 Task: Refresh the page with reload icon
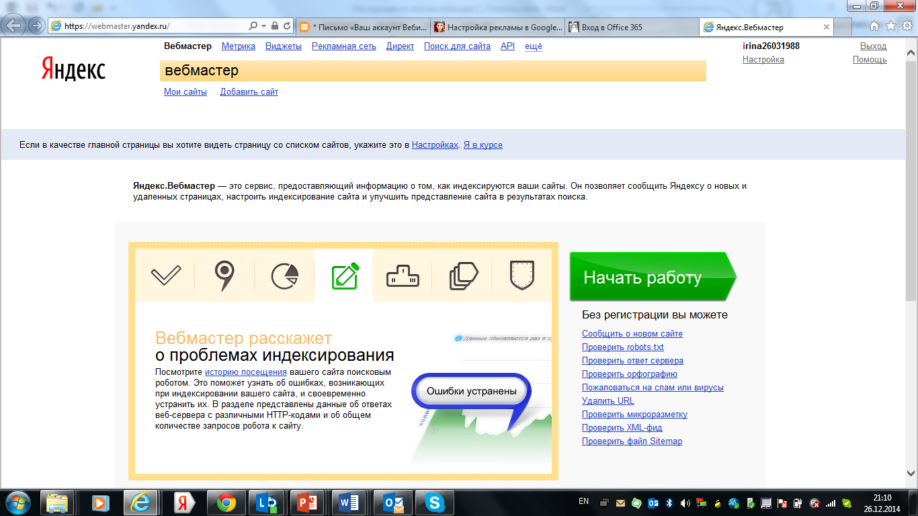click(287, 26)
